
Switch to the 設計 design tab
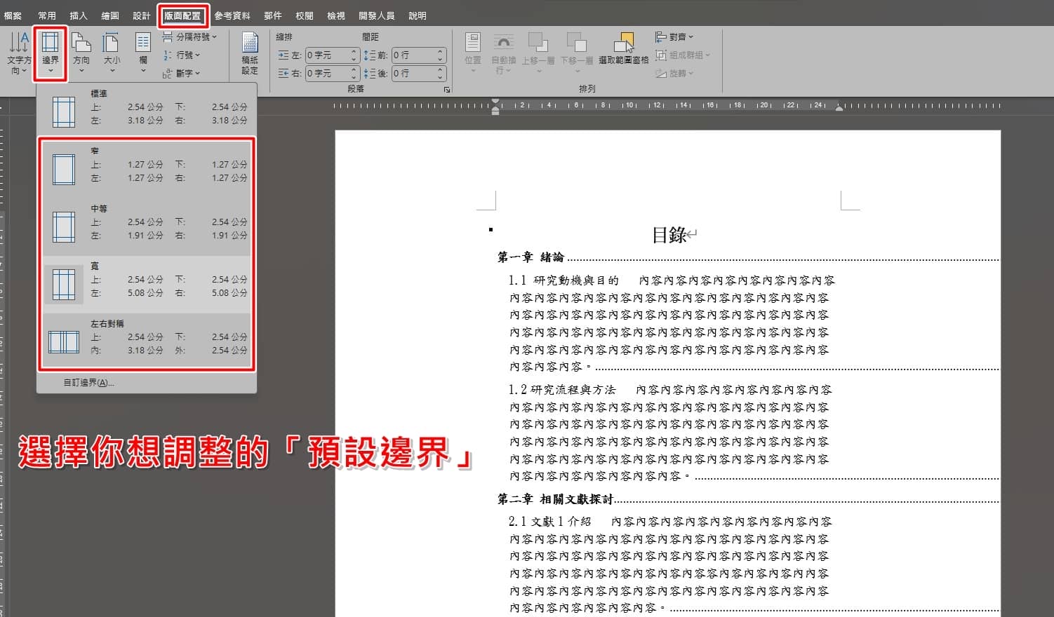[142, 15]
